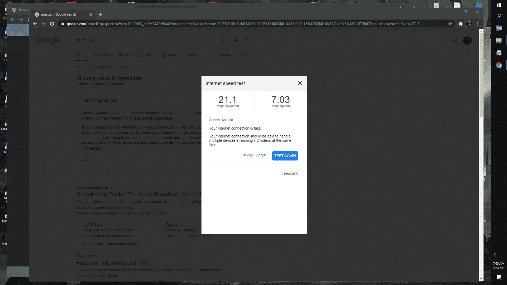Click 'Search instead for speetest' link
The image size is (507, 285).
[101, 83]
